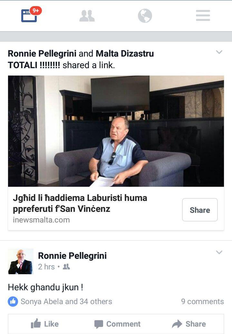Click Ronnie Pellegrini's profile picture
This screenshot has height=334, width=232.
coord(21,261)
